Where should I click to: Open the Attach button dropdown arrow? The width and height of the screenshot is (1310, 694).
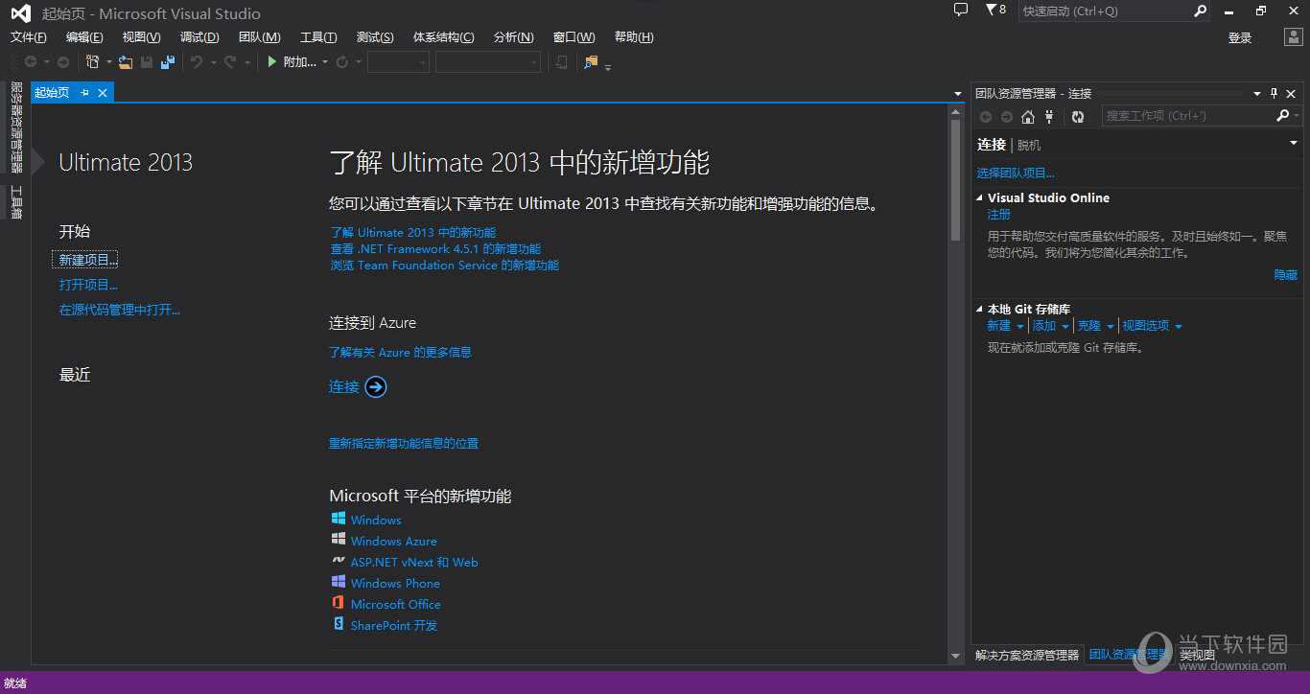pyautogui.click(x=325, y=62)
